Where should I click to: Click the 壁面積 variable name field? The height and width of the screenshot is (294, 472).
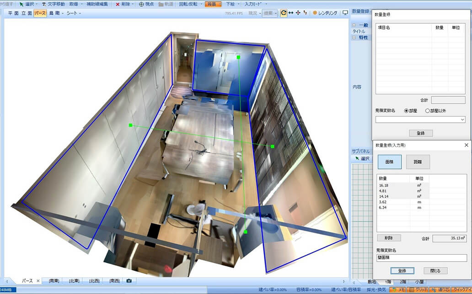click(x=421, y=258)
